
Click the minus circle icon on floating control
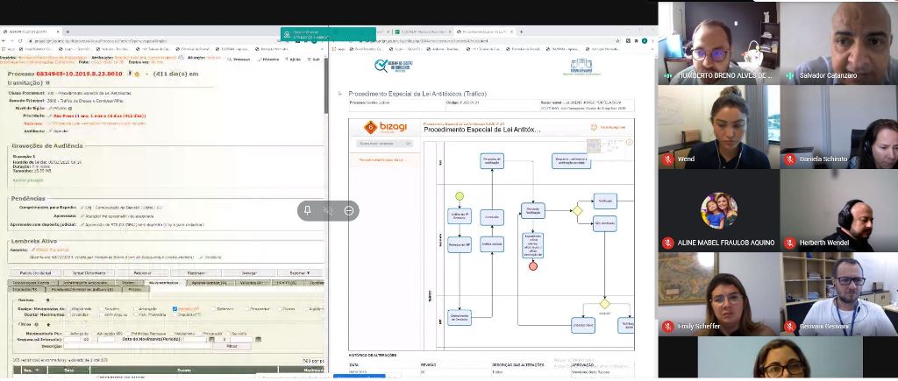349,210
